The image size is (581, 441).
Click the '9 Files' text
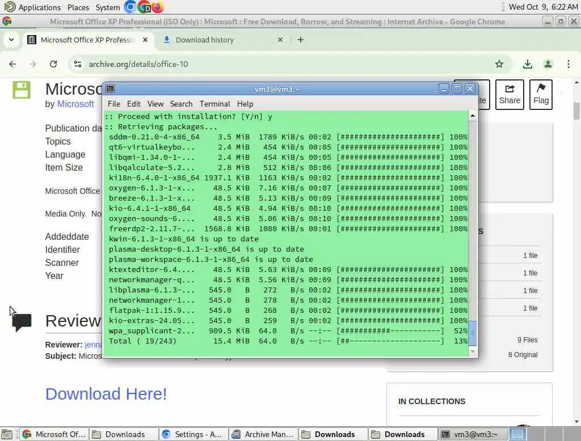527,340
